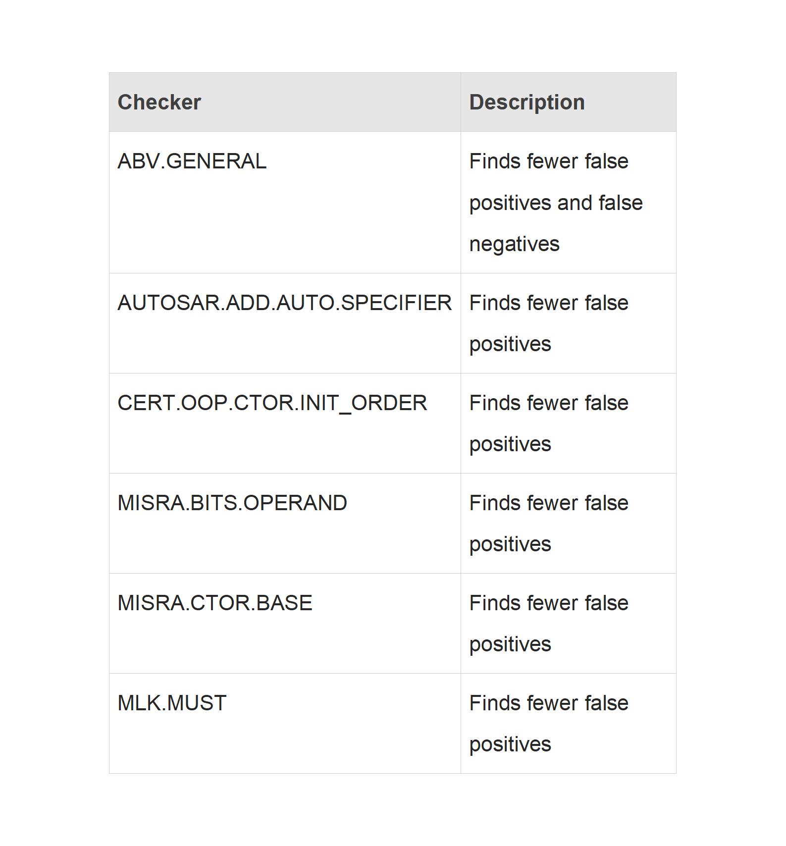Image resolution: width=786 pixels, height=846 pixels.
Task: Select the MISRA.BITS.OPERAND checker cell
Action: click(x=232, y=503)
